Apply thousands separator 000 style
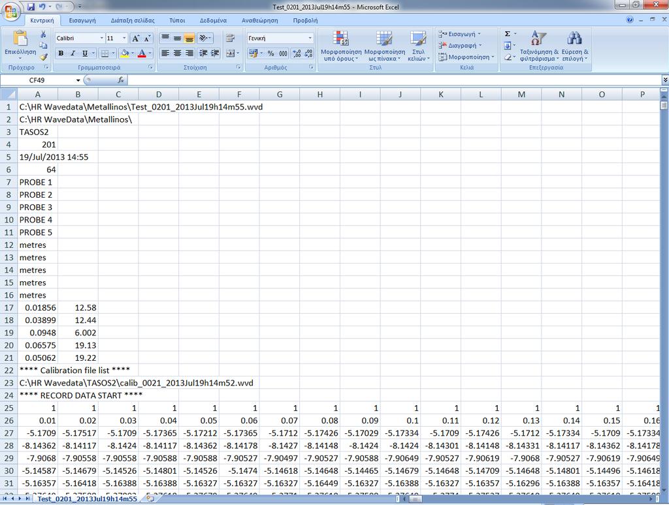 coord(284,54)
